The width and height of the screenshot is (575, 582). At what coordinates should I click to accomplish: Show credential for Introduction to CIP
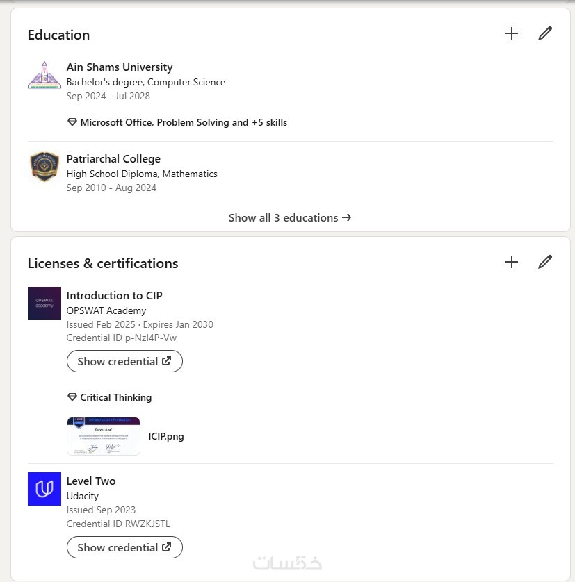point(124,361)
